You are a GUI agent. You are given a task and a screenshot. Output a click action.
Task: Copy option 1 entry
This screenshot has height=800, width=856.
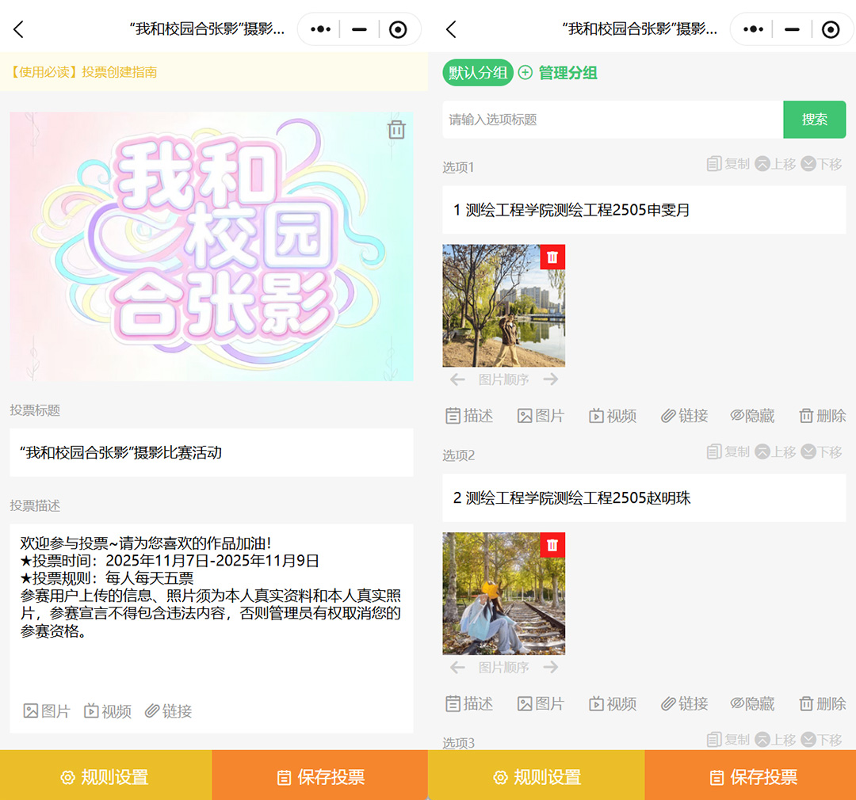728,164
